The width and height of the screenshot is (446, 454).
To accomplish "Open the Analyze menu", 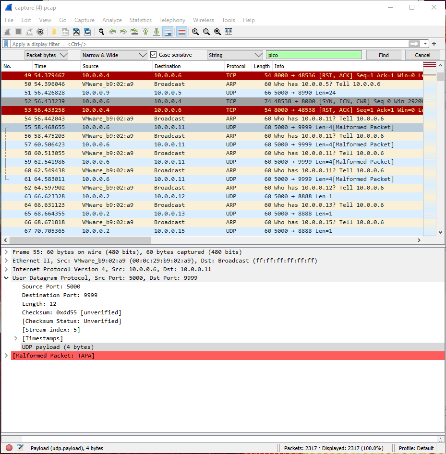I will click(x=112, y=20).
